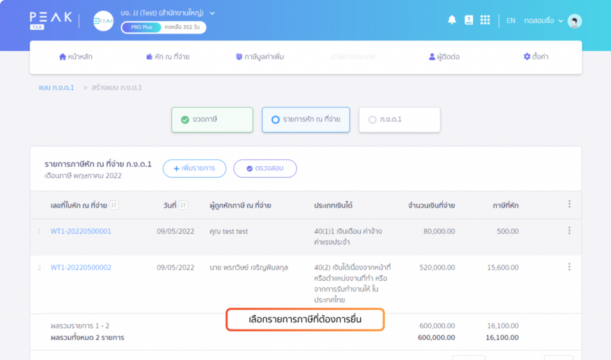Expand the ทดสอบชื่อ user menu
The height and width of the screenshot is (360, 611).
543,21
